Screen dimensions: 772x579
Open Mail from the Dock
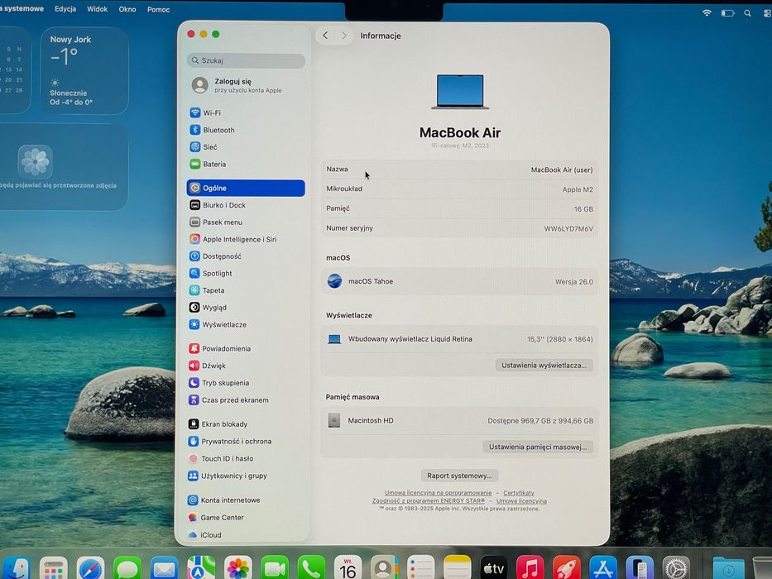[x=165, y=568]
